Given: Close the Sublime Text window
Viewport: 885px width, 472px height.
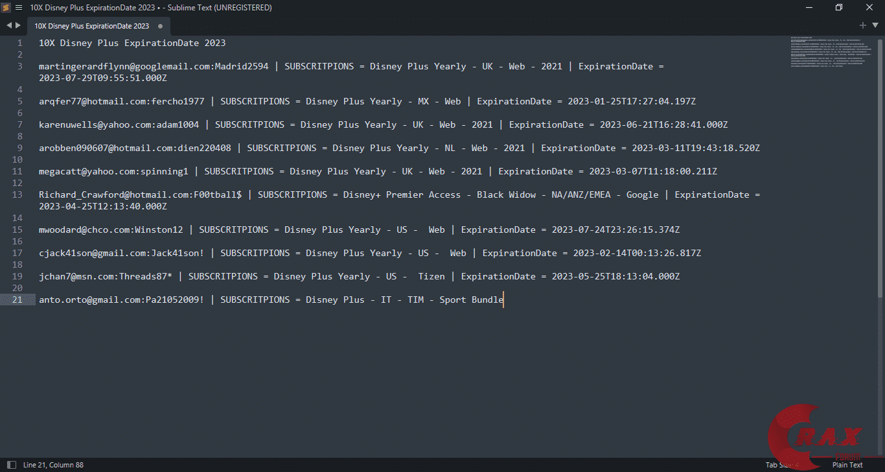Looking at the screenshot, I should point(869,8).
